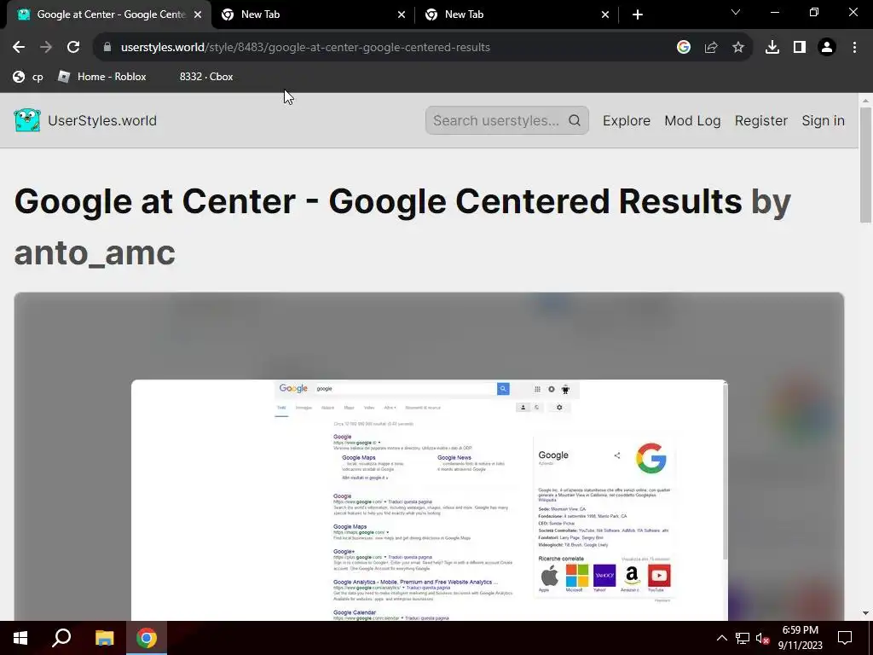The height and width of the screenshot is (655, 873).
Task: Bookmark this page with the star
Action: pos(738,48)
